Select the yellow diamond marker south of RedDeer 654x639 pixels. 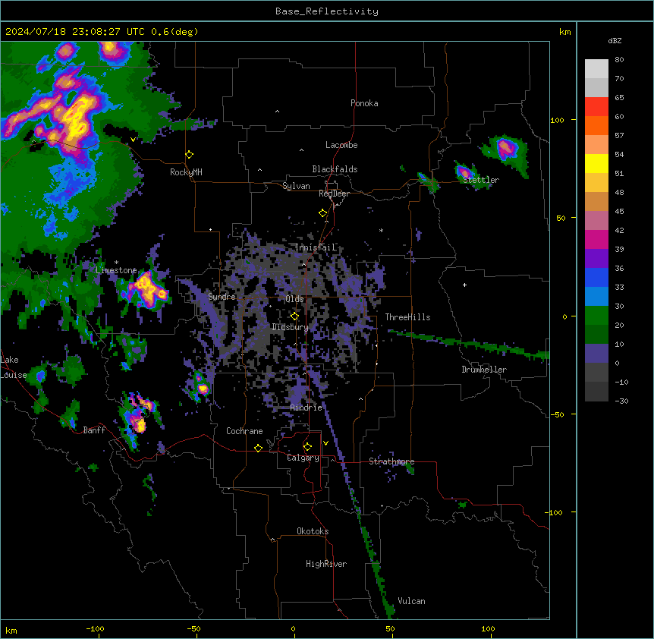322,213
